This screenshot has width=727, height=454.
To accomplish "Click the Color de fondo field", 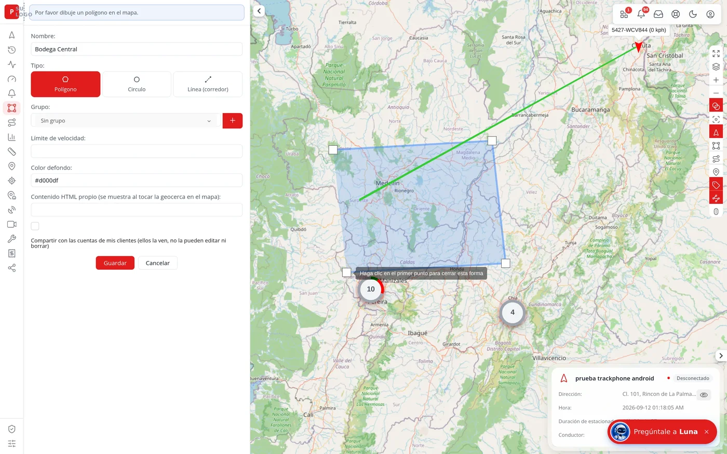I will (x=137, y=181).
